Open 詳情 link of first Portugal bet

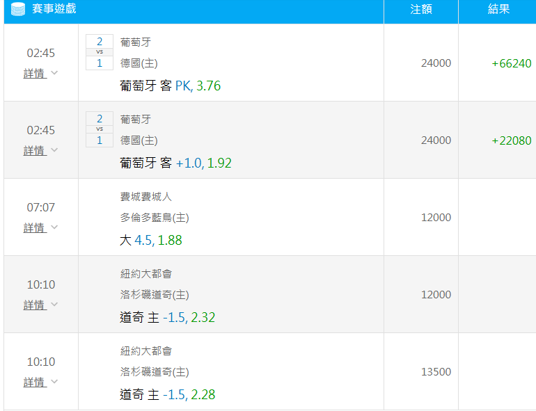[35, 73]
